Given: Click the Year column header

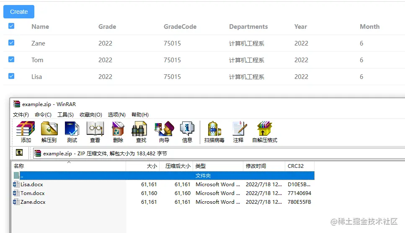Looking at the screenshot, I should click(301, 27).
